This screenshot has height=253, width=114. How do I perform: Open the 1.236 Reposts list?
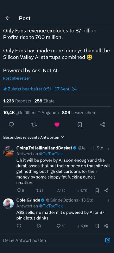point(17,101)
